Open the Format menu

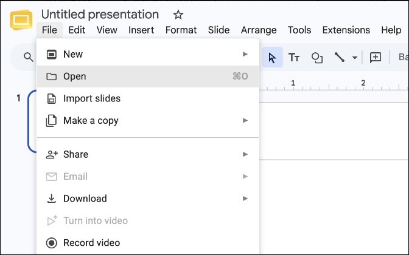(x=181, y=30)
